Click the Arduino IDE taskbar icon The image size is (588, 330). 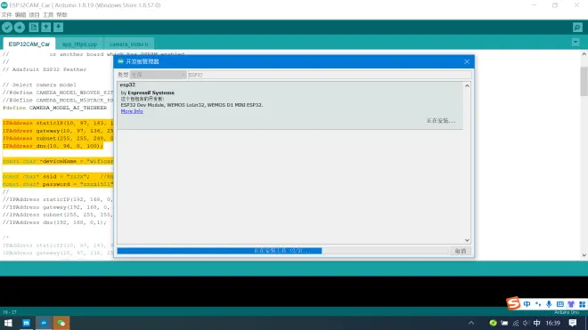44,323
